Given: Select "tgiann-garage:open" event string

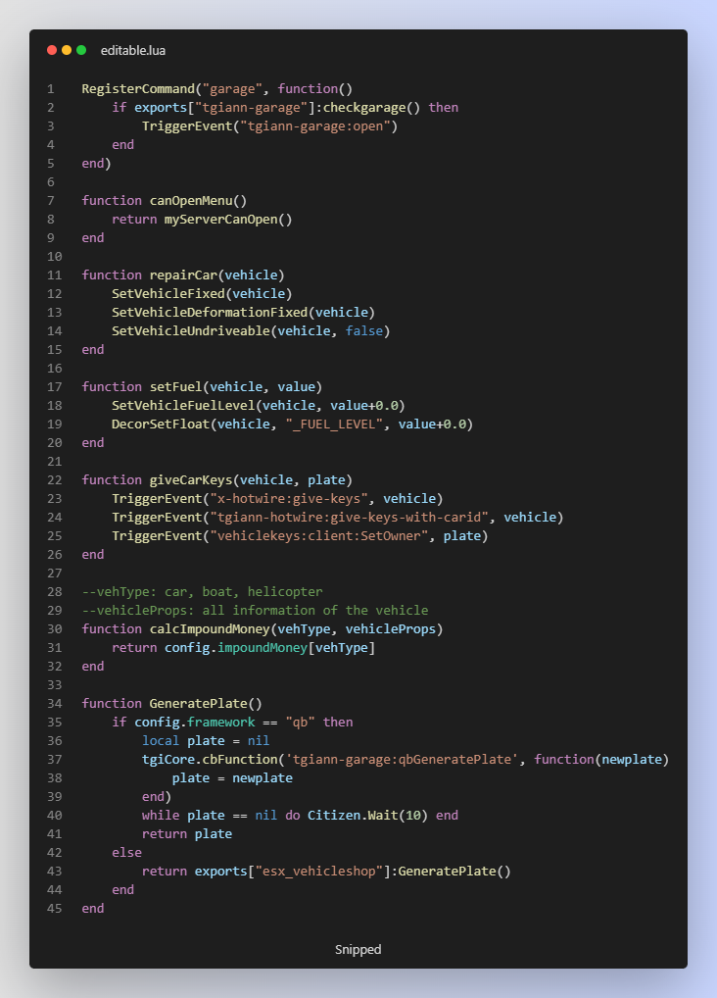Looking at the screenshot, I should point(315,126).
